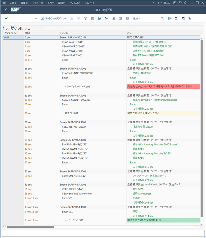Image resolution: width=206 pixels, height=238 pixels.
Task: Open the hamburger menu at top left
Action: tap(4, 3)
